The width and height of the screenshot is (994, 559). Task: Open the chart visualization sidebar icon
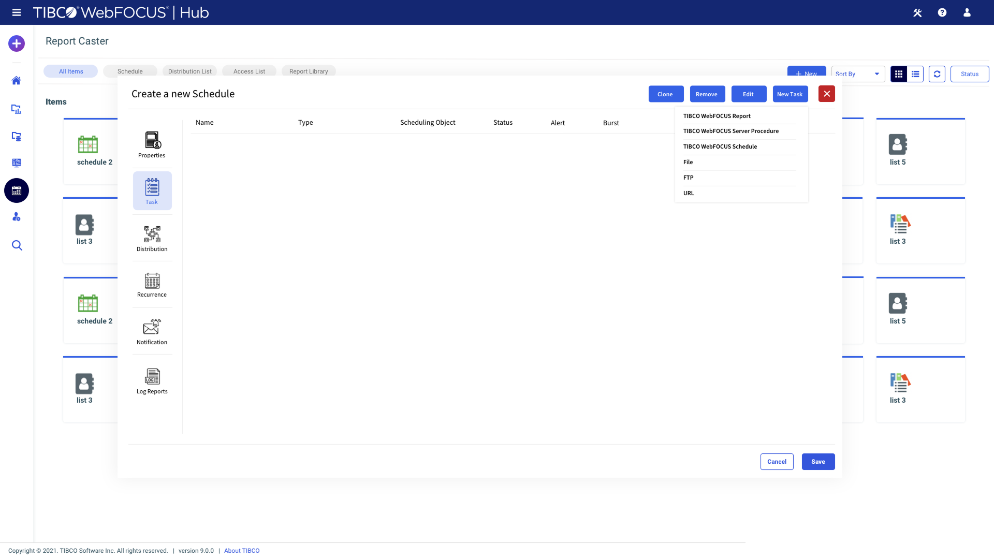[x=17, y=109]
